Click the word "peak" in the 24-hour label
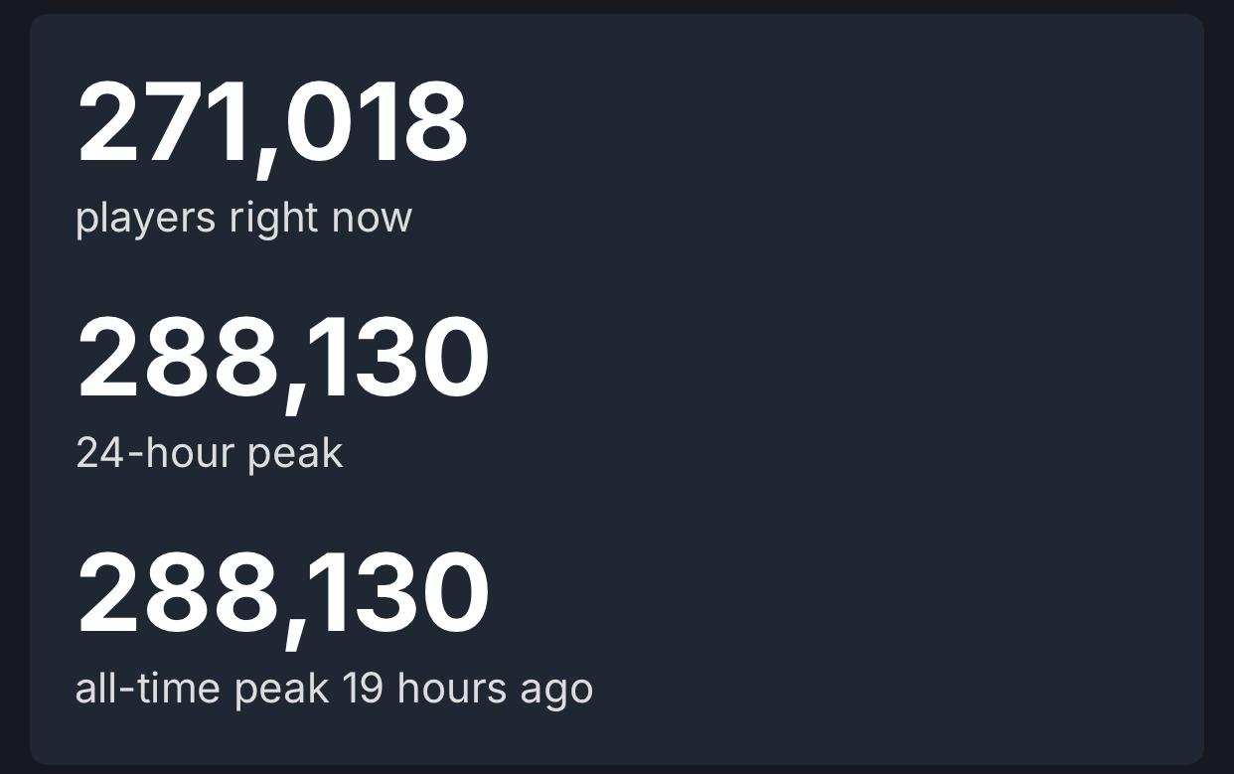 click(294, 455)
